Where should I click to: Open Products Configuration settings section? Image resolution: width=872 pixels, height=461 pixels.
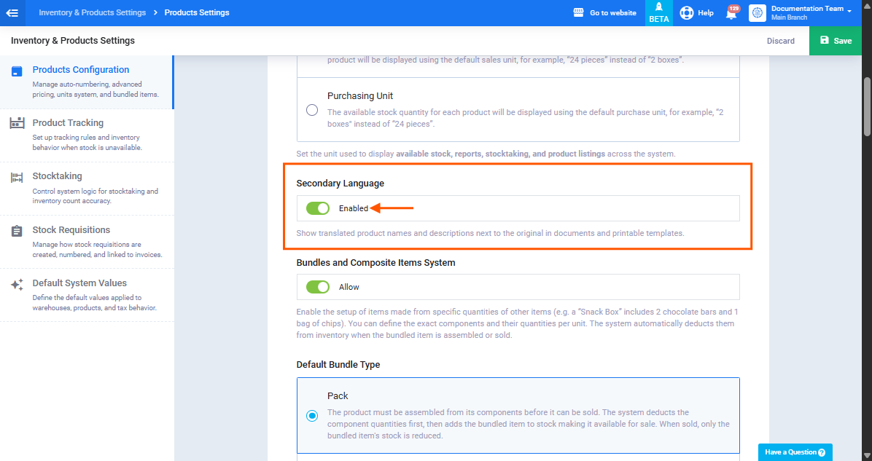[87, 82]
